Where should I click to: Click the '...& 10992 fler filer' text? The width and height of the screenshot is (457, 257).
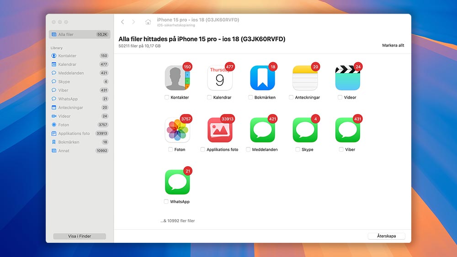(177, 220)
